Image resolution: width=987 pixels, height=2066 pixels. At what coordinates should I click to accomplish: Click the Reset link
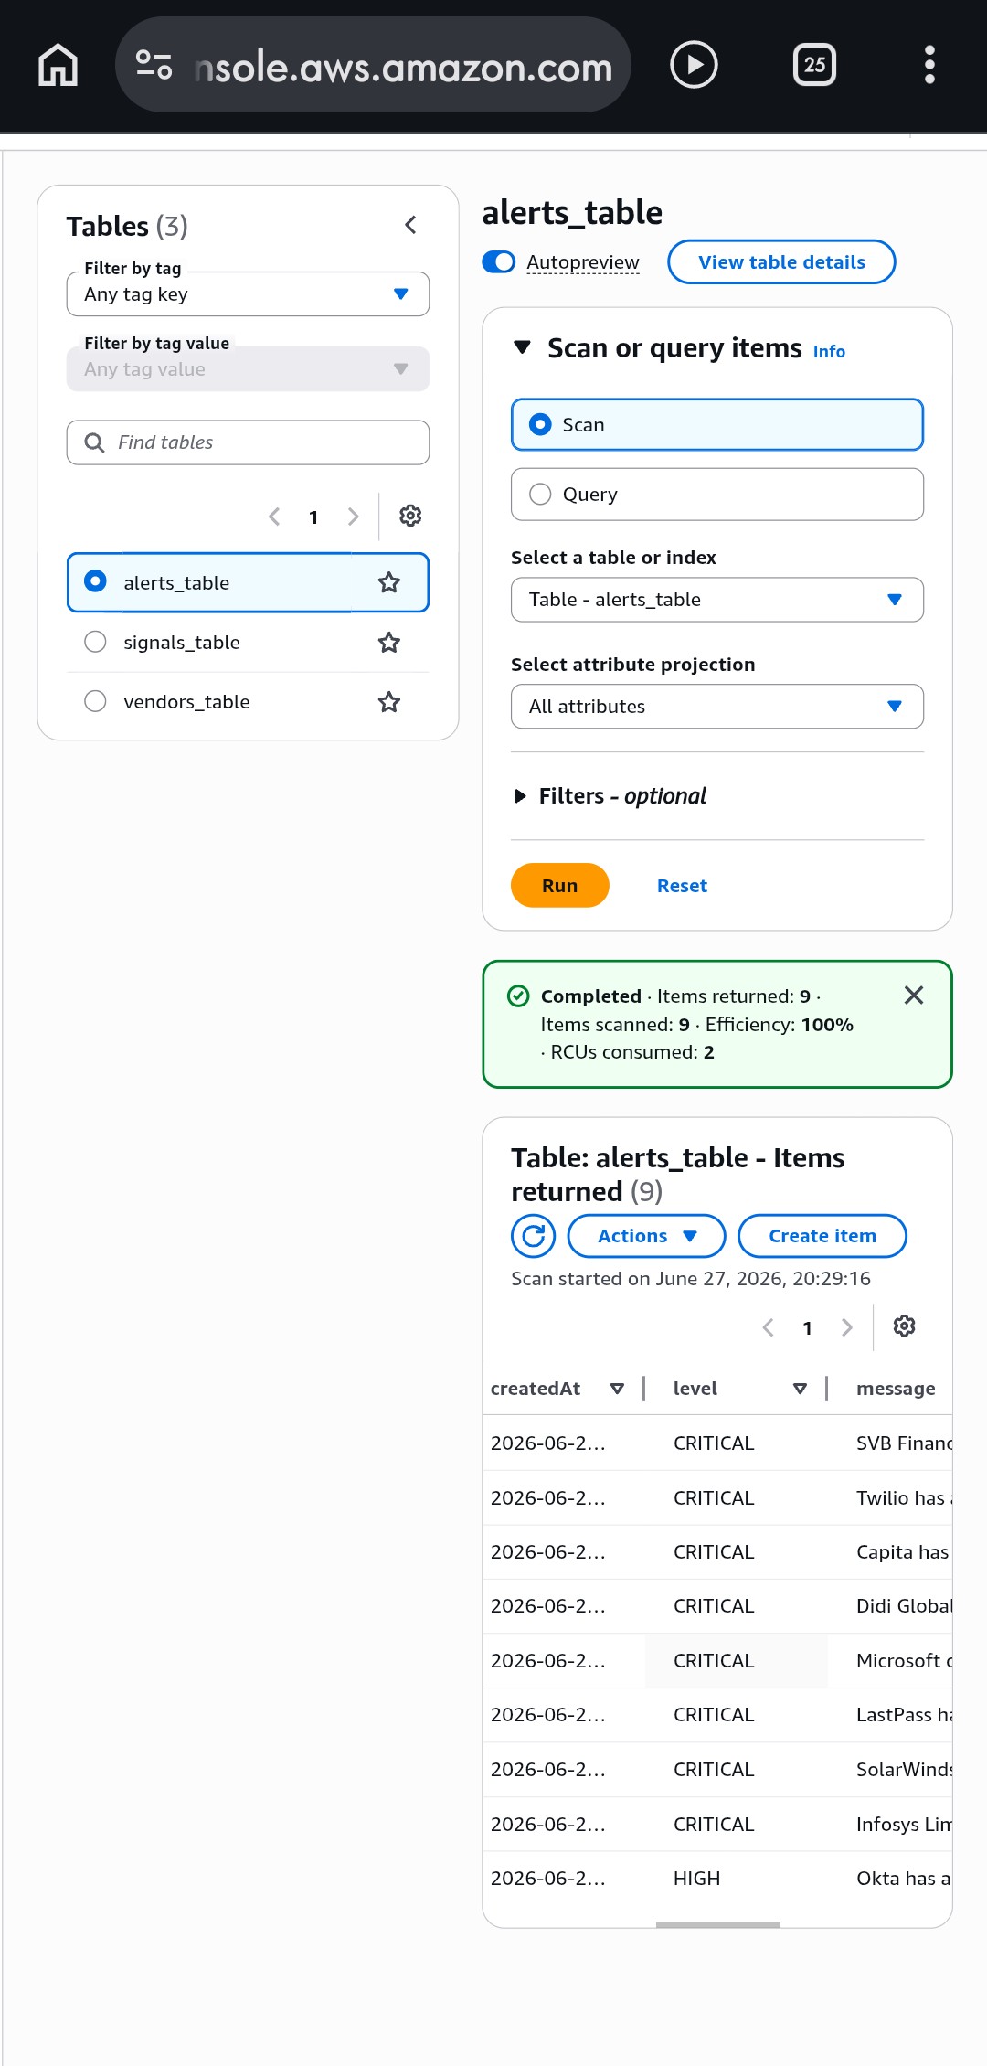tap(682, 886)
